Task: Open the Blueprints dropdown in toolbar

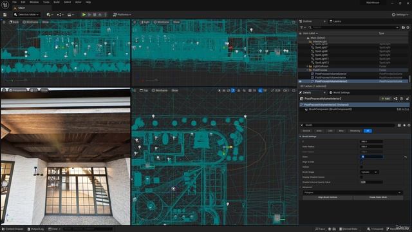Action: click(x=60, y=15)
